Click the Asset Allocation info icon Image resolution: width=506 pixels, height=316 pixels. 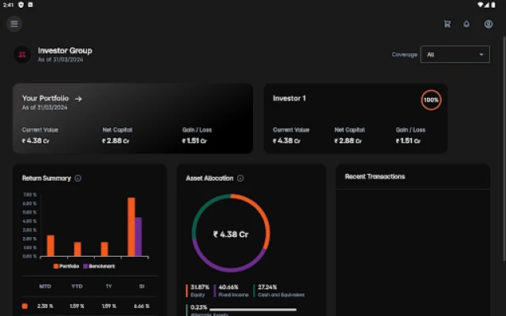240,179
